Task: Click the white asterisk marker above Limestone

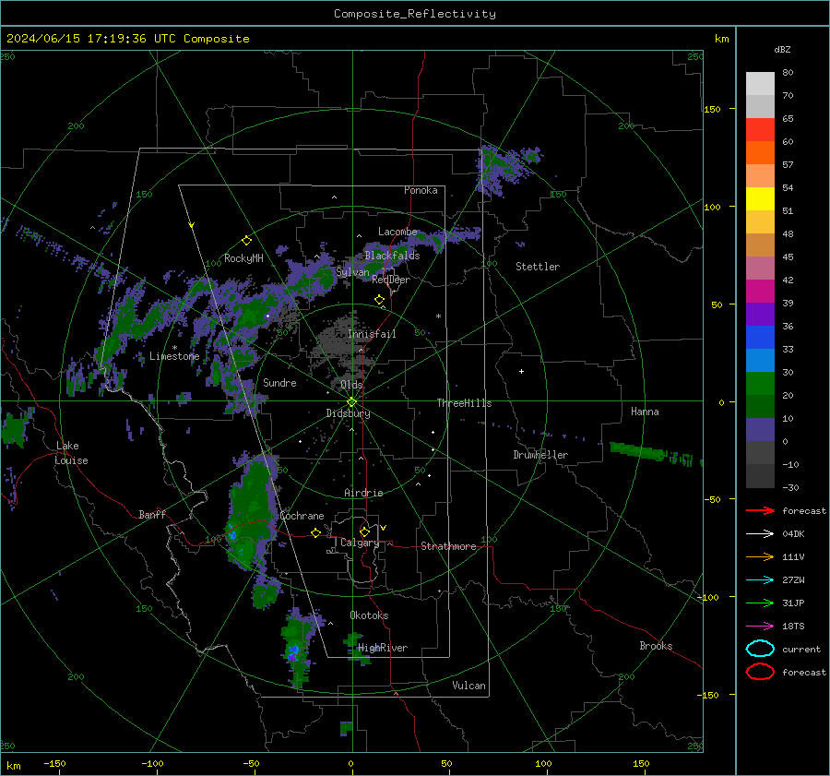Action: 174,348
